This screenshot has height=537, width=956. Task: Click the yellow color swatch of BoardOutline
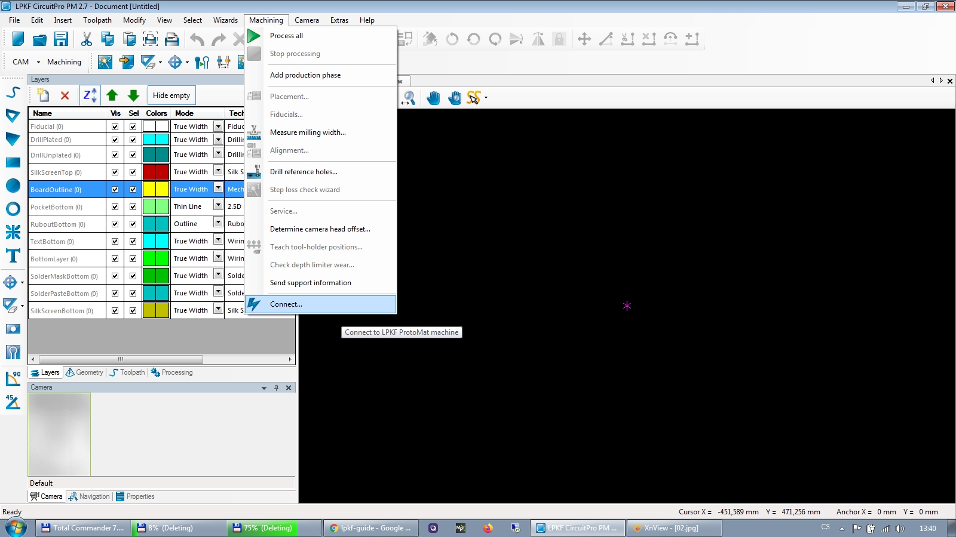click(156, 189)
